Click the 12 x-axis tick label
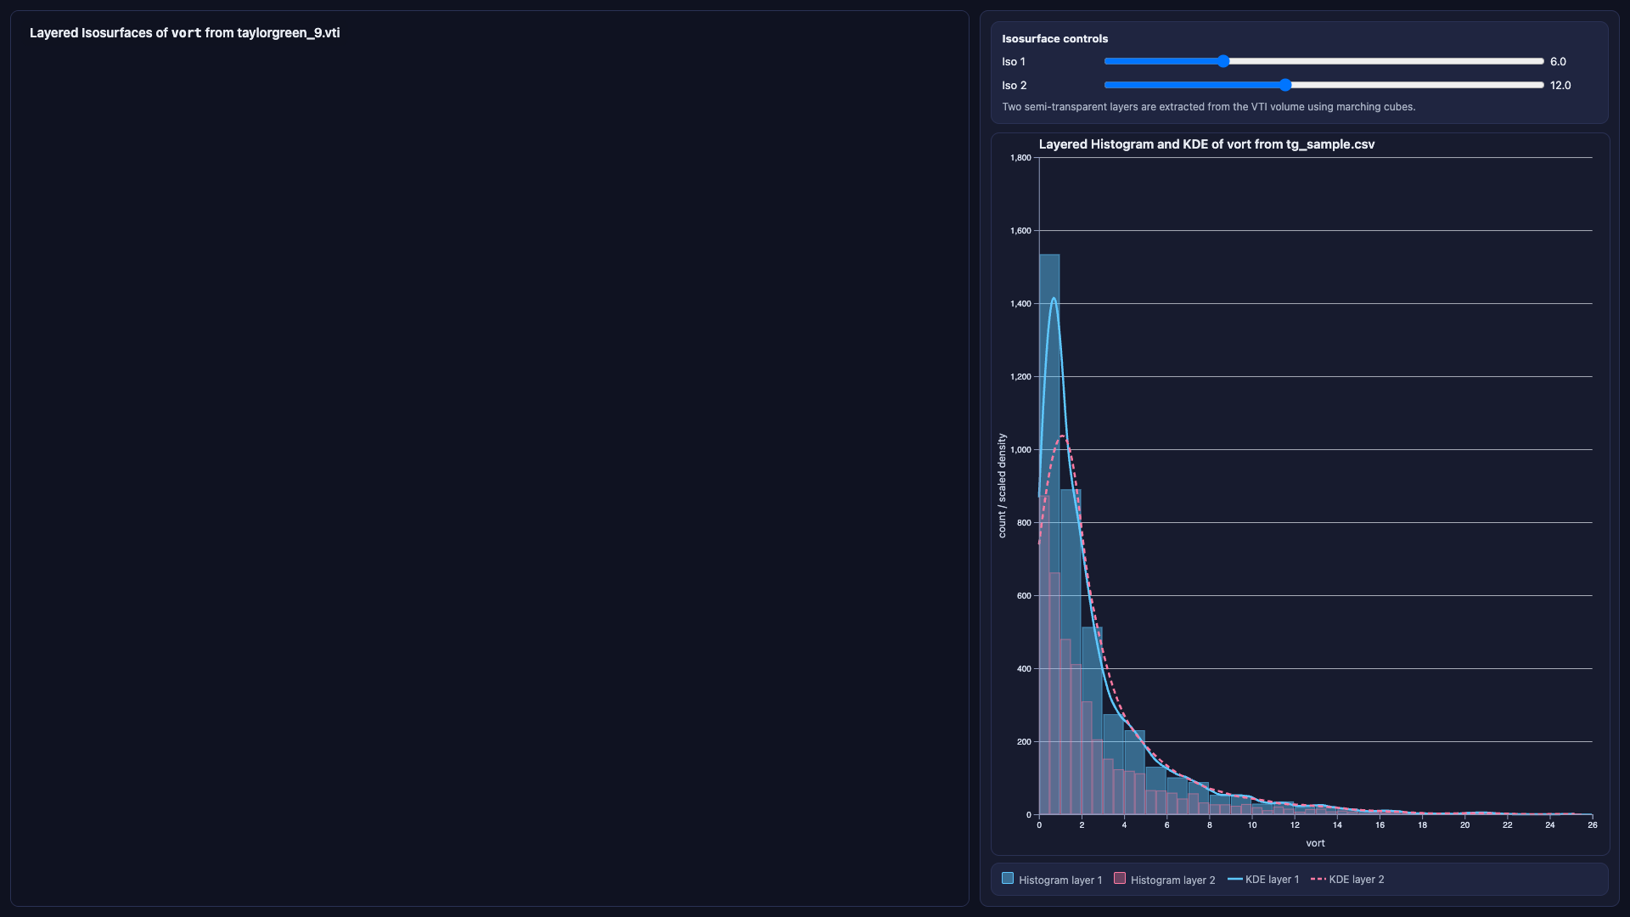This screenshot has width=1630, height=917. point(1295,825)
